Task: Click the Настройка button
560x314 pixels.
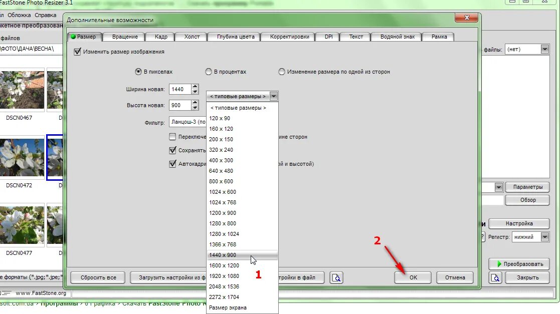Action: (519, 224)
